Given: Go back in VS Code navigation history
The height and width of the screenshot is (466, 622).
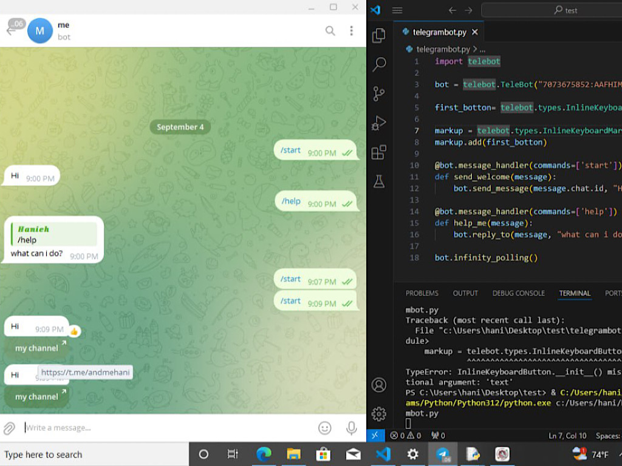Looking at the screenshot, I should click(x=452, y=10).
